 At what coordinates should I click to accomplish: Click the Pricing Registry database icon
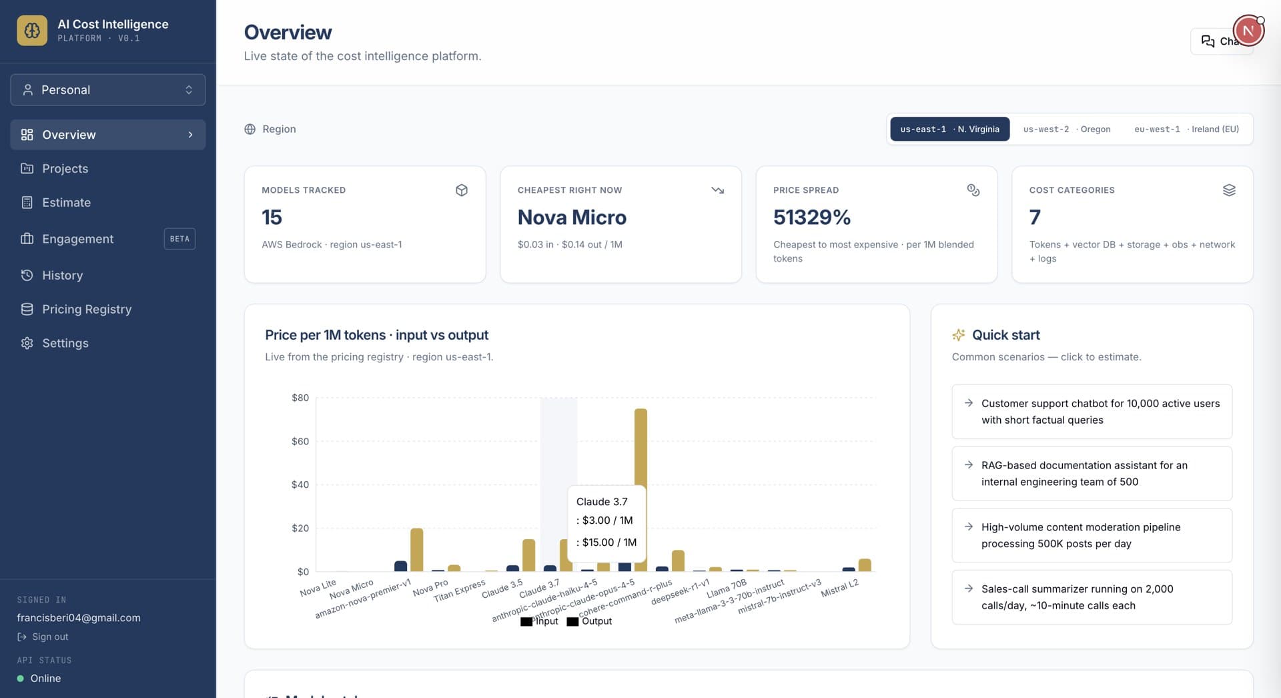click(x=27, y=310)
